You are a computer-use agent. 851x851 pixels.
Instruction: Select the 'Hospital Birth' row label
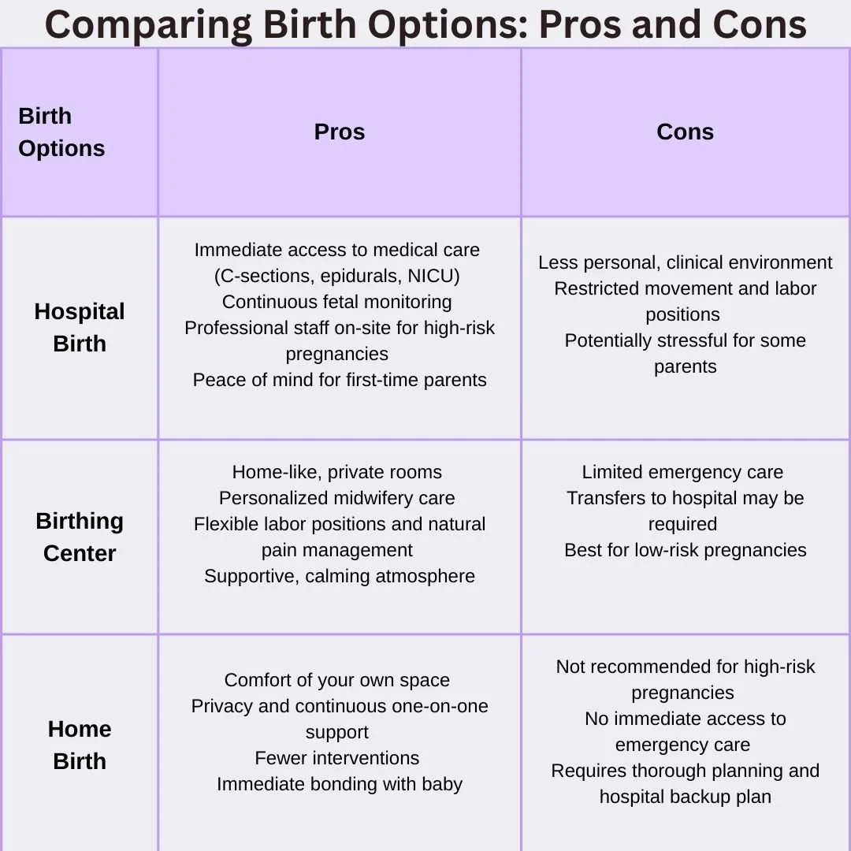coord(80,327)
